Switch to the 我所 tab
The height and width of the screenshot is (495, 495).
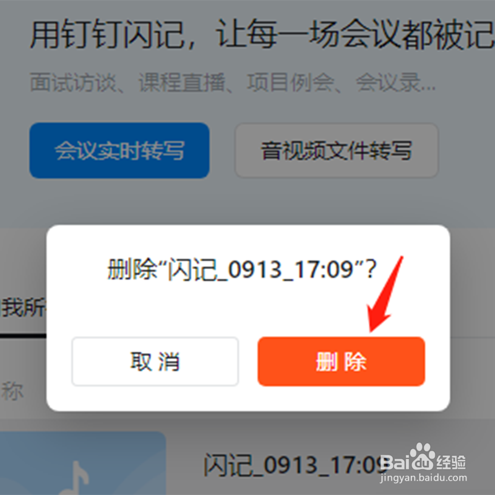click(x=24, y=308)
